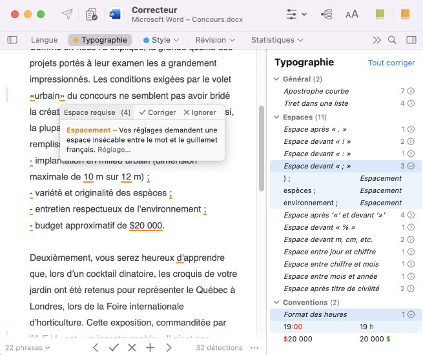423x355 pixels.
Task: Click the plus icon in bottom bar
Action: [150, 347]
